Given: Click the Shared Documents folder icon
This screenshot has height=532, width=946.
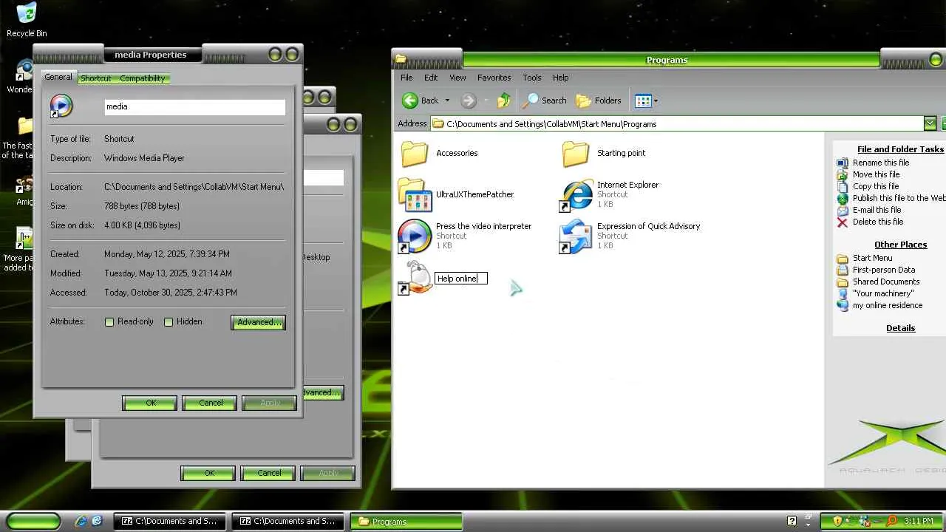Looking at the screenshot, I should (842, 282).
